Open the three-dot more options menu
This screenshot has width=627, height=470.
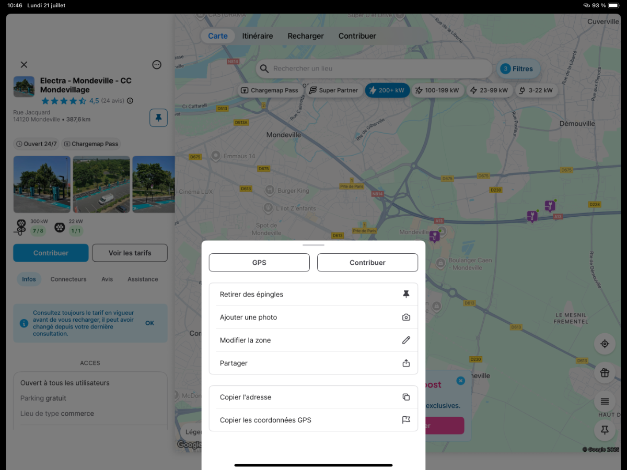coord(157,65)
